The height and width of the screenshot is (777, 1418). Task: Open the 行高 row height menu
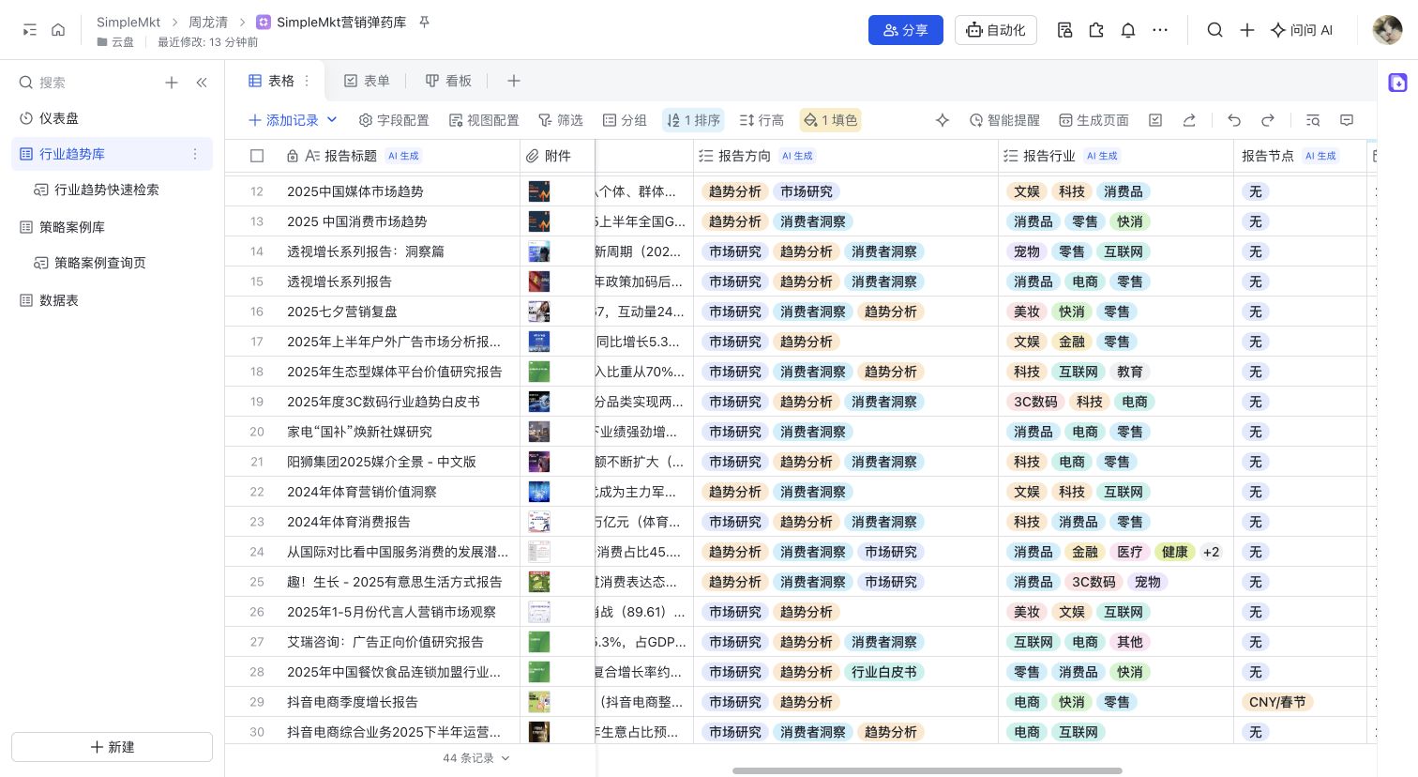762,120
